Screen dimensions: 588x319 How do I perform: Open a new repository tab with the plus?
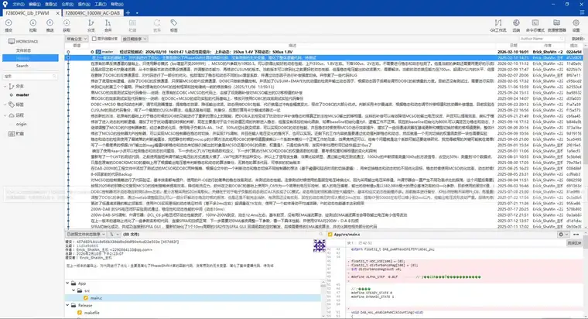pyautogui.click(x=128, y=12)
